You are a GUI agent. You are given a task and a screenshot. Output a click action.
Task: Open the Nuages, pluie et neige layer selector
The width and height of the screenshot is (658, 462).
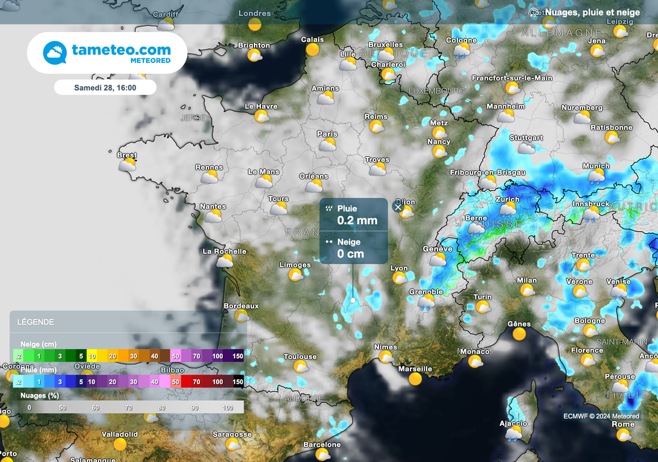[x=585, y=12]
